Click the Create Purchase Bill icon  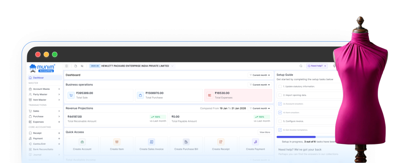click(x=186, y=142)
